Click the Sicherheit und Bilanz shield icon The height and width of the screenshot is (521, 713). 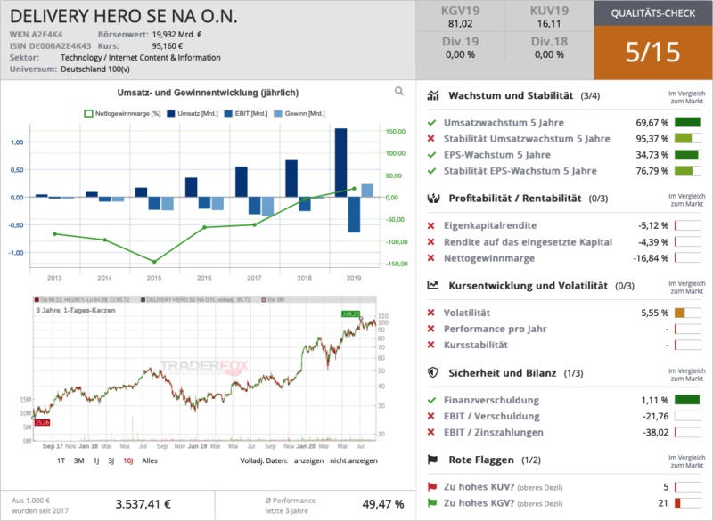[x=433, y=373]
